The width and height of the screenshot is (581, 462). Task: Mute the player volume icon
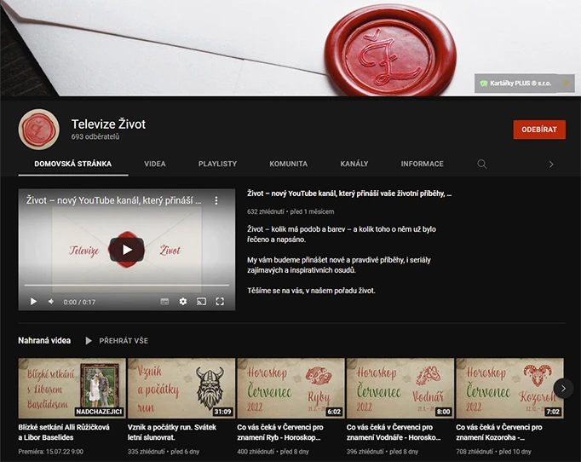(51, 302)
